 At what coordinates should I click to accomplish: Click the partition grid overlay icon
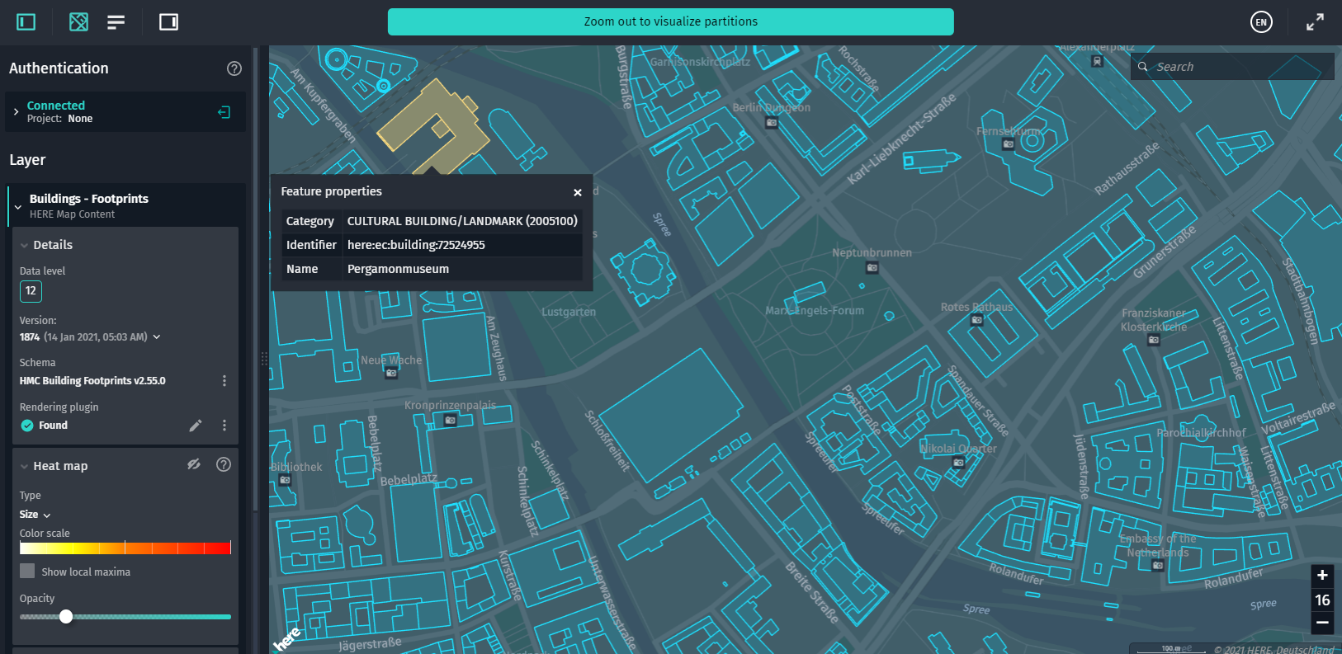78,22
